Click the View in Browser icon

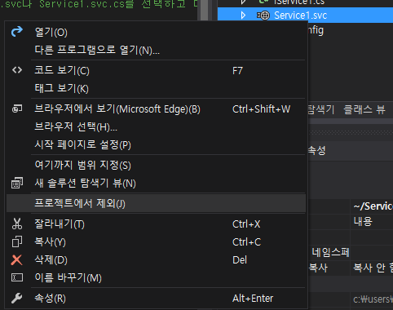coord(17,108)
